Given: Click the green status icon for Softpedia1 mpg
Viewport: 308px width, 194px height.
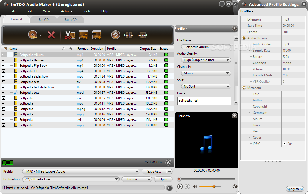Looking at the screenshot, I should pos(166,125).
